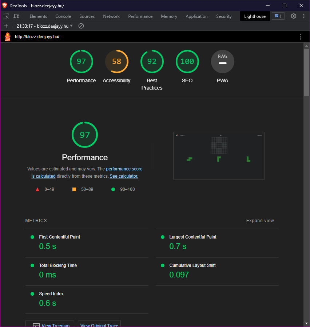Click the red 0–49 legend triangle

(37, 189)
